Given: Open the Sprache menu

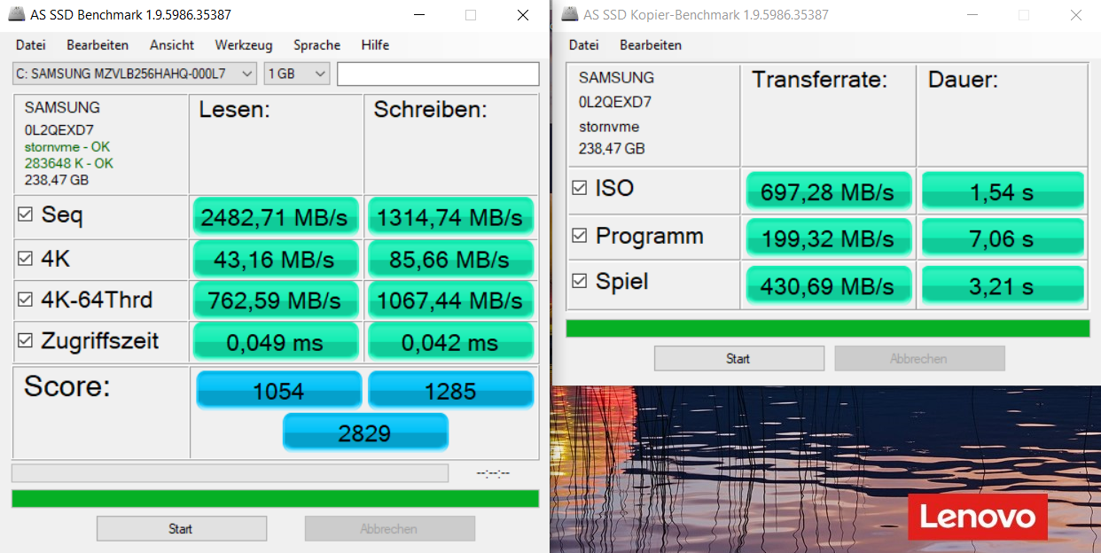Looking at the screenshot, I should pyautogui.click(x=316, y=45).
